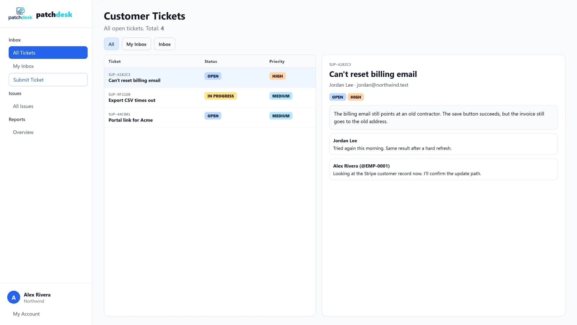Click HIGH badge in detail panel

(x=356, y=97)
